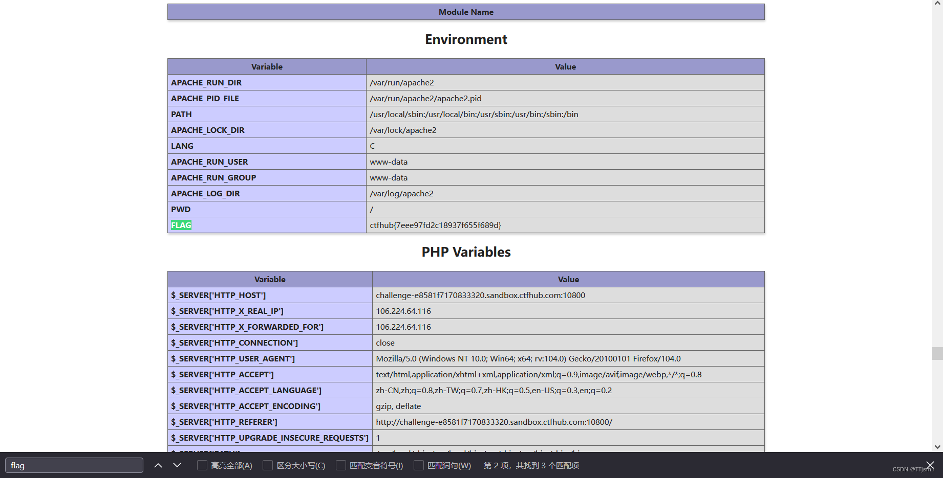
Task: Toggle the 匹配词句 checkbox
Action: click(x=419, y=465)
